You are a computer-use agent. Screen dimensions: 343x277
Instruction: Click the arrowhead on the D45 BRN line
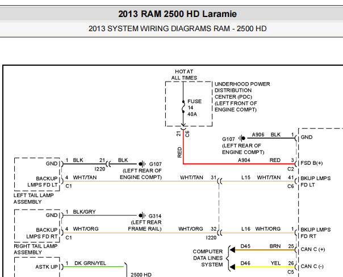pyautogui.click(x=232, y=250)
